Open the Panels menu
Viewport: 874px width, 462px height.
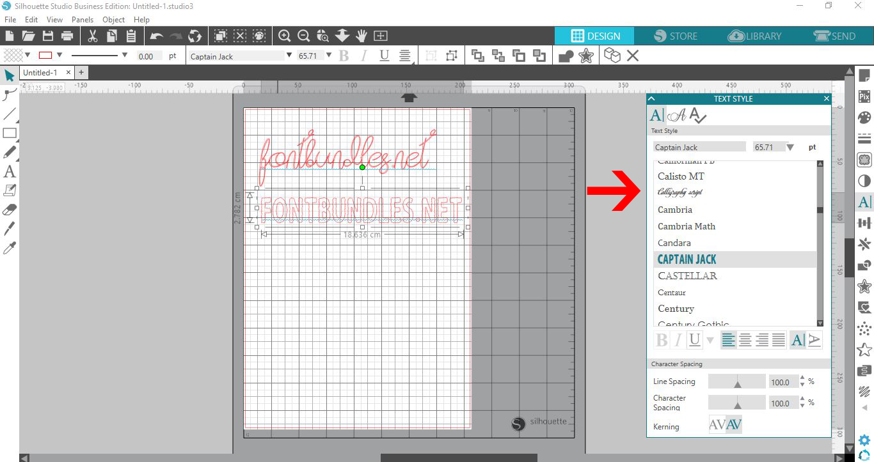[83, 20]
